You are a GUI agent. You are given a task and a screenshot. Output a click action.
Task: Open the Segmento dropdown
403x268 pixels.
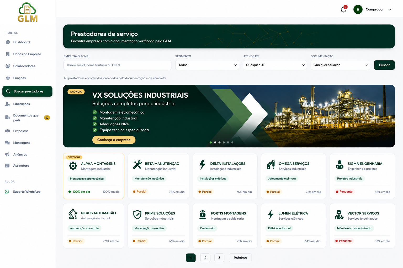(207, 65)
